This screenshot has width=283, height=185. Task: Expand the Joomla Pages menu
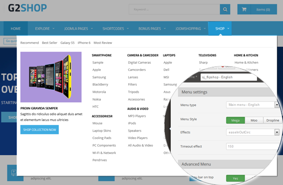[x=78, y=28]
